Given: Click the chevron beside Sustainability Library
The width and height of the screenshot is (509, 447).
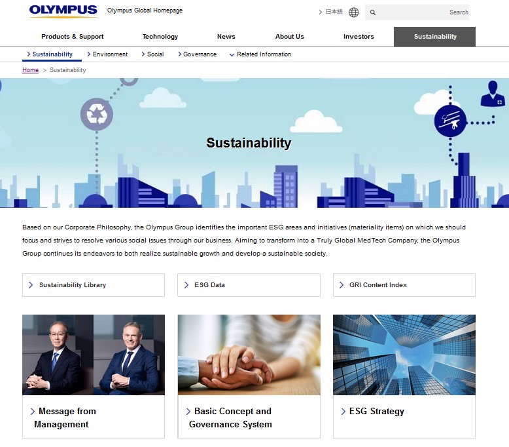Looking at the screenshot, I should (31, 285).
